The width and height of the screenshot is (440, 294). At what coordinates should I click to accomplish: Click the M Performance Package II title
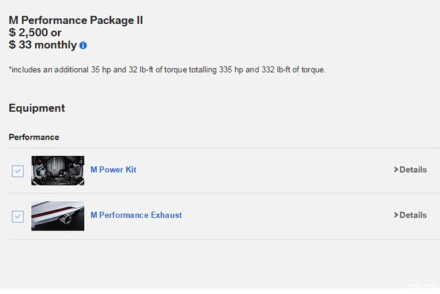click(75, 20)
